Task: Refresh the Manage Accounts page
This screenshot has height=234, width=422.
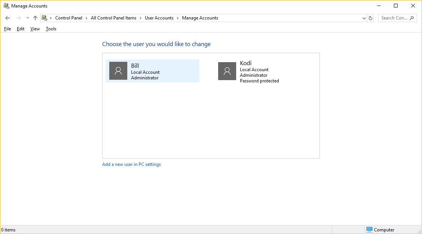Action: pos(371,18)
